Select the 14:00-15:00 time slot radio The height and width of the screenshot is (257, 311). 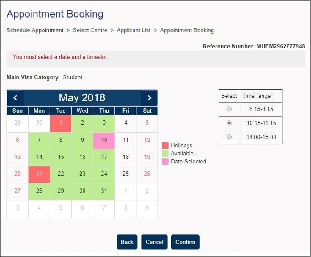[x=229, y=137]
